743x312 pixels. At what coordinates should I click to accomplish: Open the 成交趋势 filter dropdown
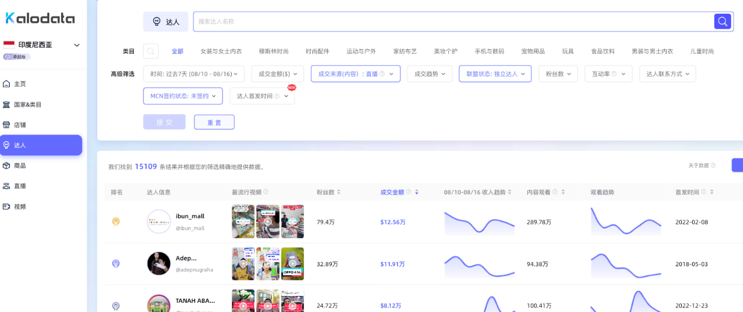430,74
